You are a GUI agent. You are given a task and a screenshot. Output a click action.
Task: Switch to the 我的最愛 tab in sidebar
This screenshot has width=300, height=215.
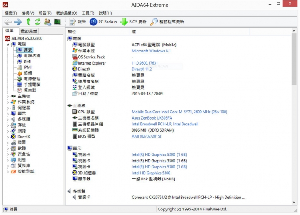pyautogui.click(x=29, y=31)
